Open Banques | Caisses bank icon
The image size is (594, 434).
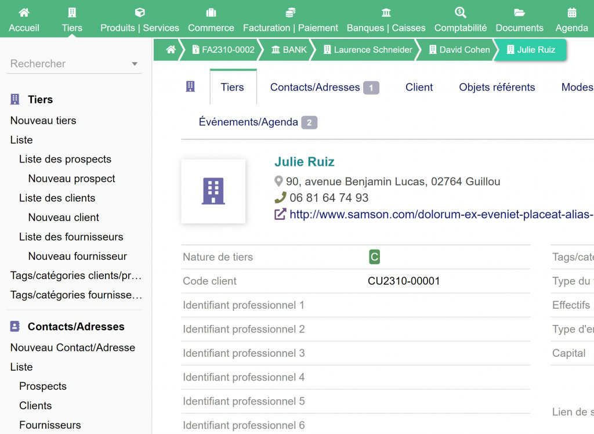point(386,13)
